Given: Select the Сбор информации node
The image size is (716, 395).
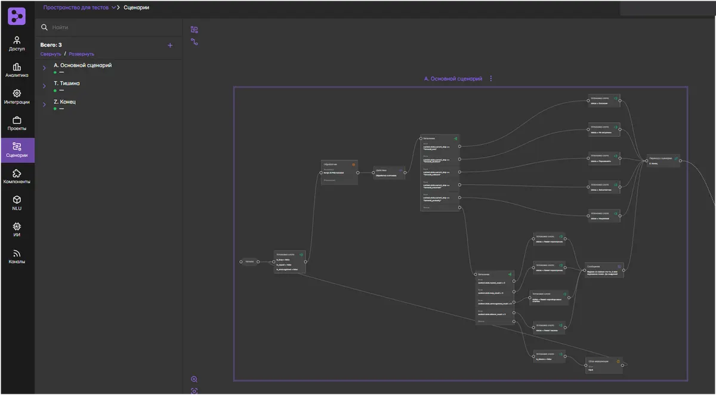Looking at the screenshot, I should [604, 365].
